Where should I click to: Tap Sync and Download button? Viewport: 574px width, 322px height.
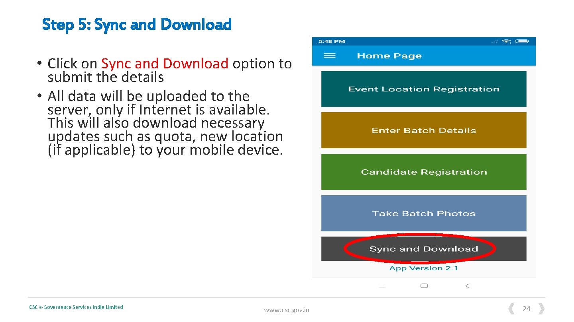(424, 249)
